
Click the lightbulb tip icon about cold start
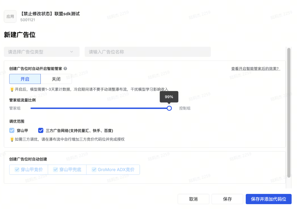12,89
